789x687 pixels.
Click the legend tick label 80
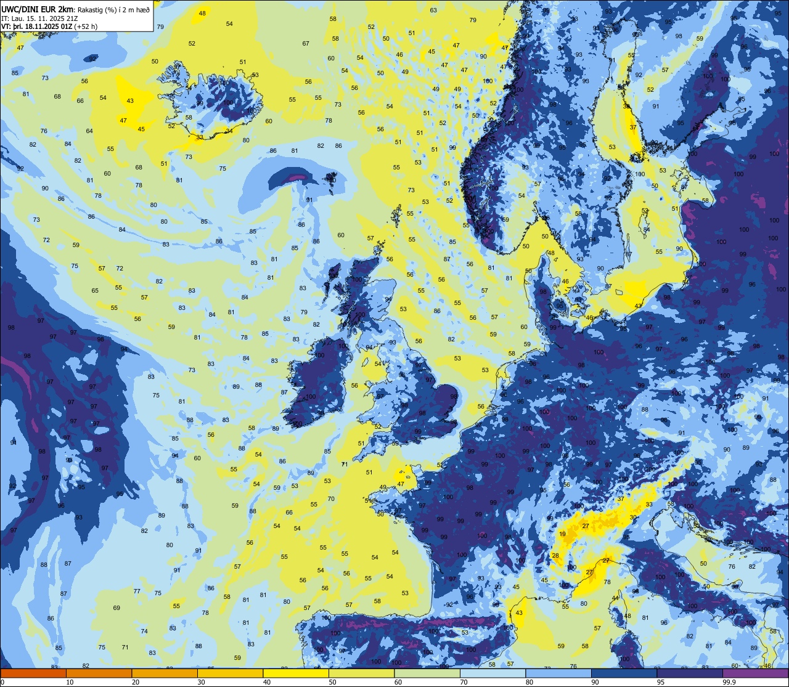point(529,682)
